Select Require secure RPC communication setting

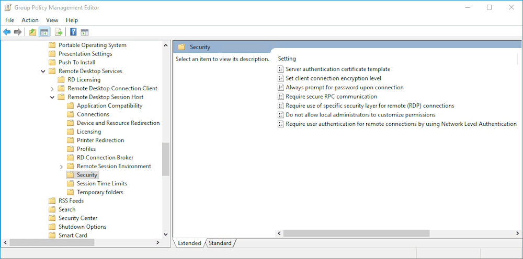331,97
